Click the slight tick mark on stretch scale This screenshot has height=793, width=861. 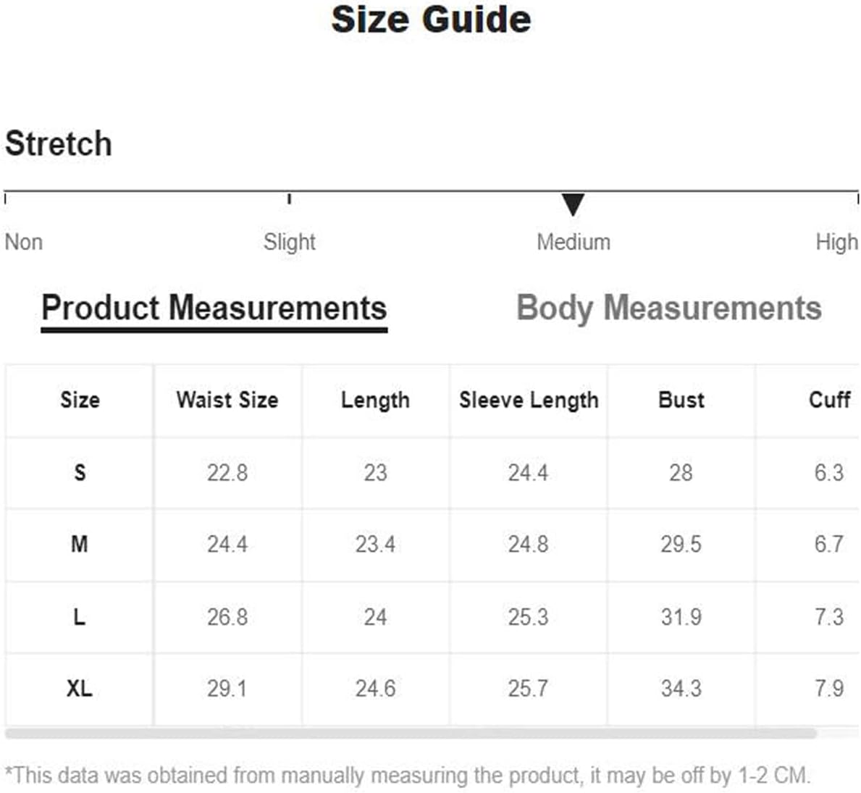tap(290, 198)
